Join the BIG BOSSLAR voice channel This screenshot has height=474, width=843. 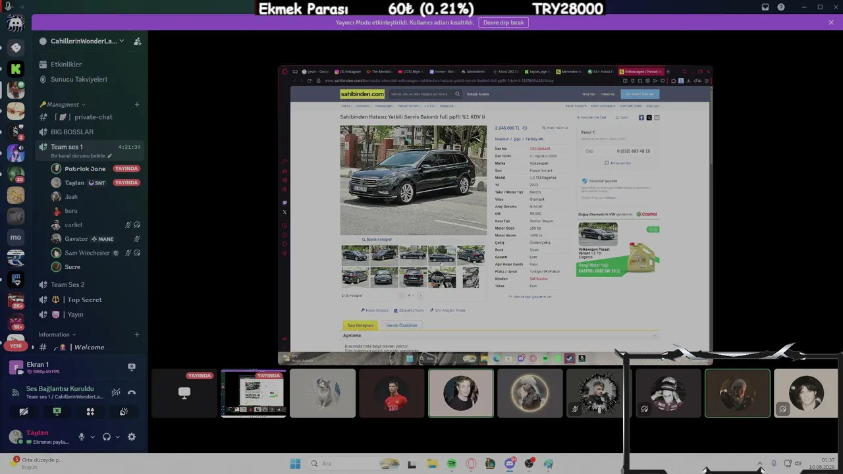click(90, 132)
